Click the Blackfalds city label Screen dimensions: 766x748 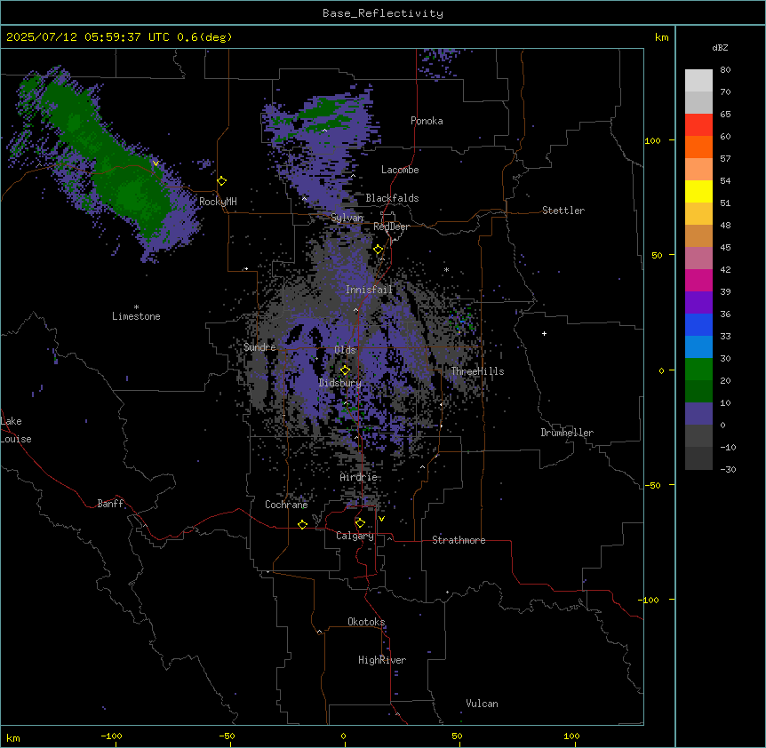tap(392, 198)
